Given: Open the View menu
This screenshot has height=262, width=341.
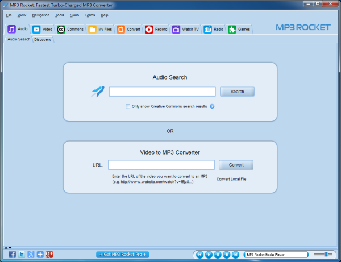Looking at the screenshot, I should click(22, 15).
